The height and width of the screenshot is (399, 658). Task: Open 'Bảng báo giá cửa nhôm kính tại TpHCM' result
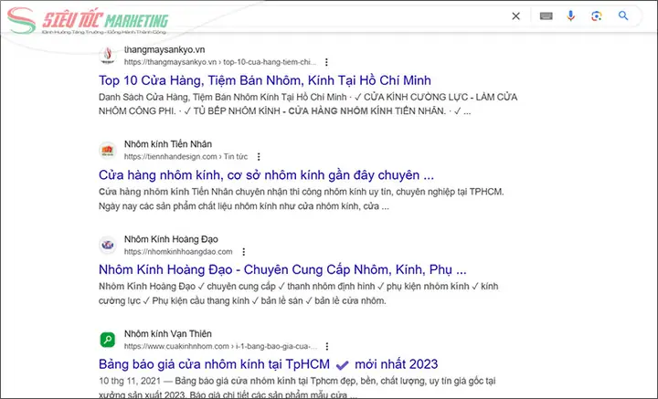point(268,364)
